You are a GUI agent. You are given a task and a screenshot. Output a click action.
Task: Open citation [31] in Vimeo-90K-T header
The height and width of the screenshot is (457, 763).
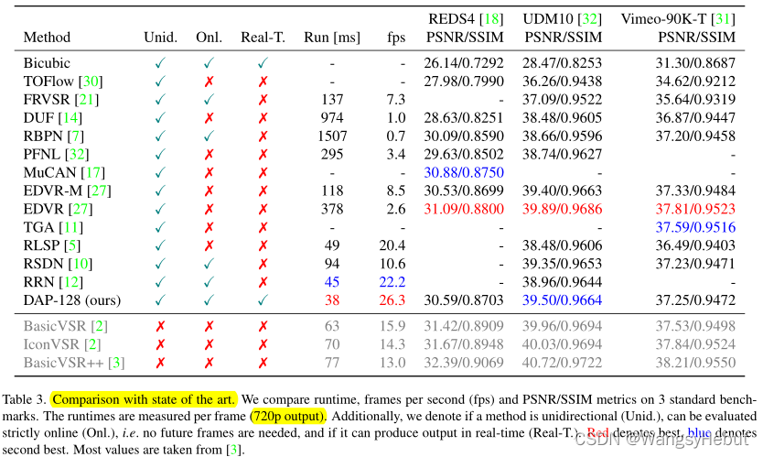tap(723, 19)
